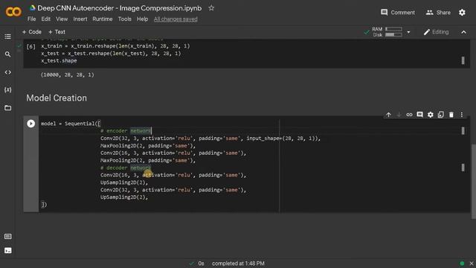Open the Edit menu

(x=46, y=19)
